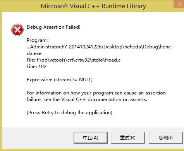
Task: Click the 重试(R) retry button
Action: 128,138
